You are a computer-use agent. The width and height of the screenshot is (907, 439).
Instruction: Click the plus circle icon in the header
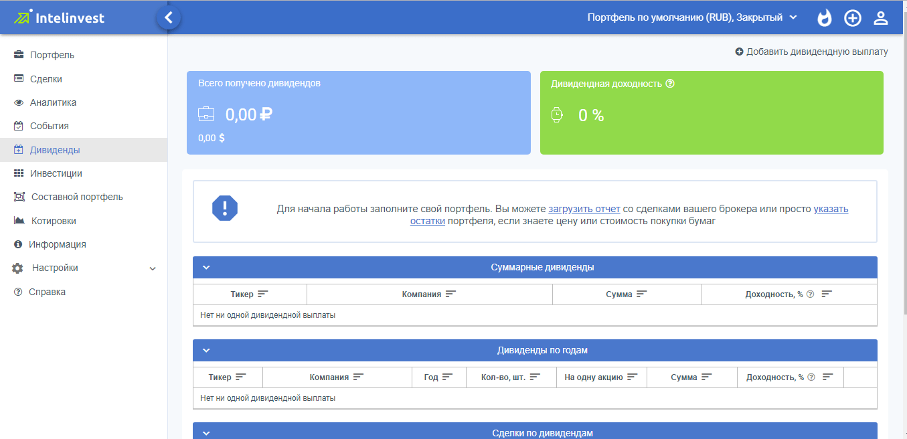pos(852,18)
